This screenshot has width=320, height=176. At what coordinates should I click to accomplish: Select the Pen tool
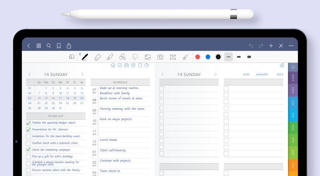point(85,57)
